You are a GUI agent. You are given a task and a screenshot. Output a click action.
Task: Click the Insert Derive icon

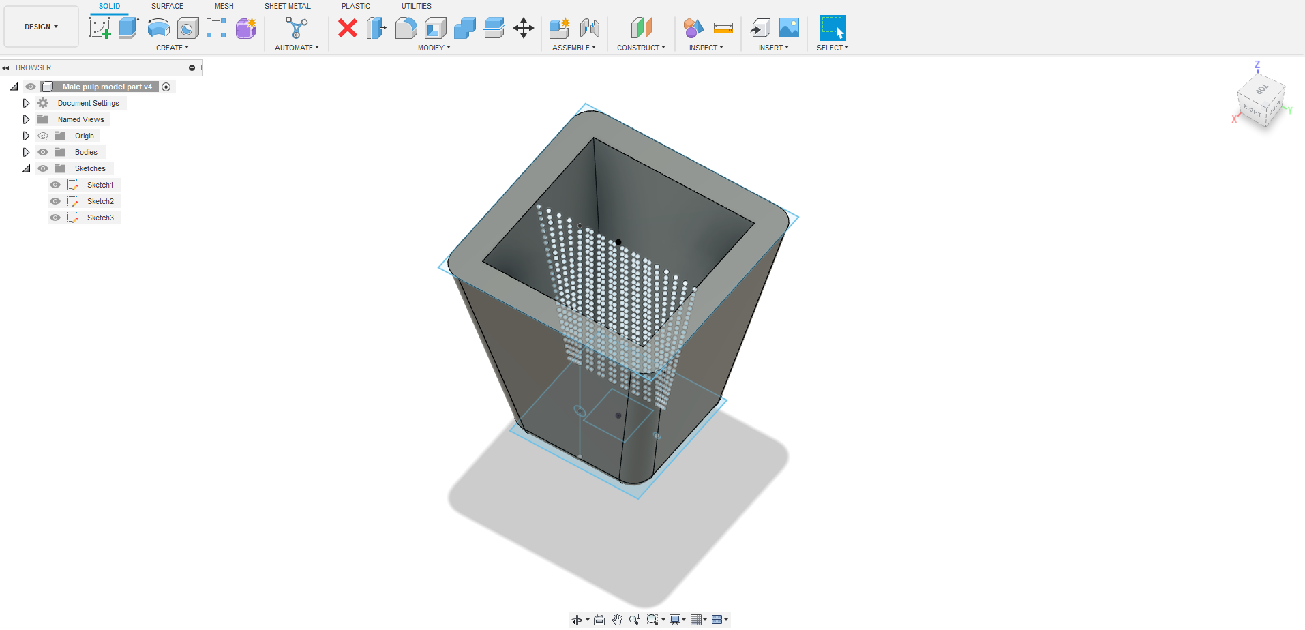pos(760,28)
